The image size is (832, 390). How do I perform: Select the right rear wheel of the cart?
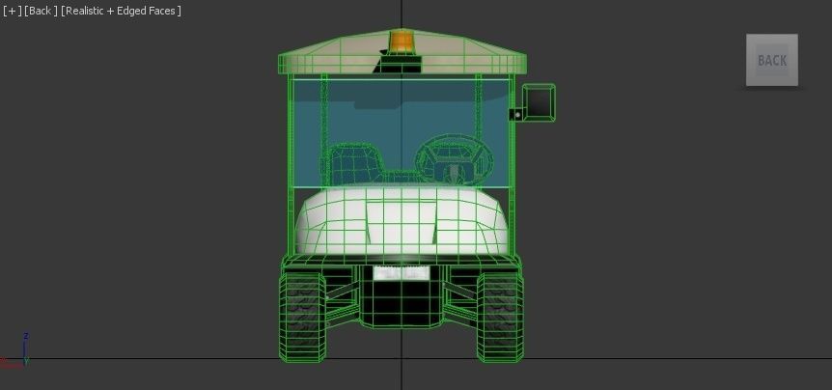(x=500, y=317)
